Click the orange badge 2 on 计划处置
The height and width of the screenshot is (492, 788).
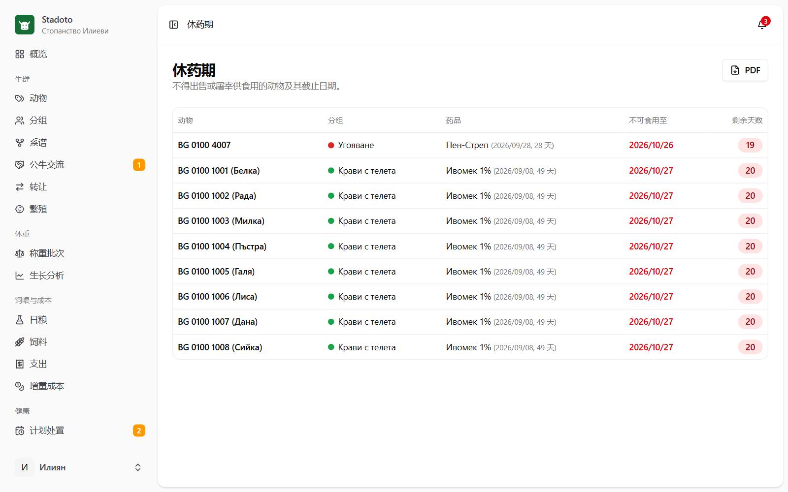click(139, 430)
